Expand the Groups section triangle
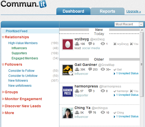Image resolution: width=145 pixels, height=127 pixels. pyautogui.click(x=3, y=92)
